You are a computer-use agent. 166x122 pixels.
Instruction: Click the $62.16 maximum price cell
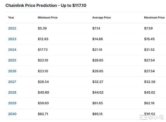tap(149, 103)
